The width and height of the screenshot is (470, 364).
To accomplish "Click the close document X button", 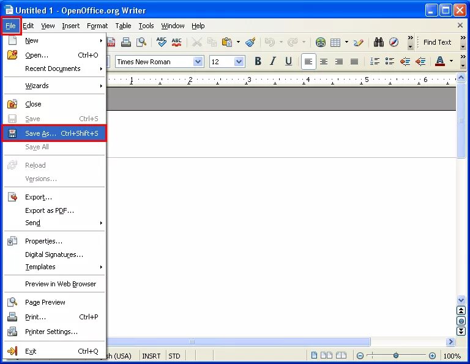I will tap(460, 26).
